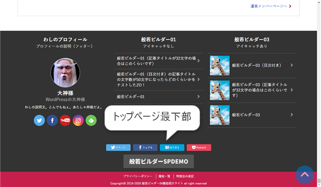The height and width of the screenshot is (187, 321).
Task: Share via the blue Twitter tweet button
Action: pos(118,147)
